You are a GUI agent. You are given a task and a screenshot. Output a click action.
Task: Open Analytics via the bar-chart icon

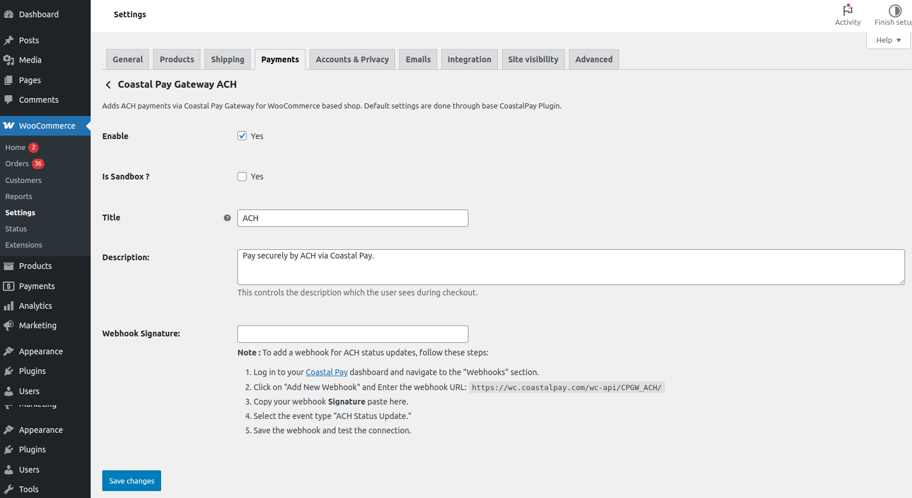coord(9,306)
